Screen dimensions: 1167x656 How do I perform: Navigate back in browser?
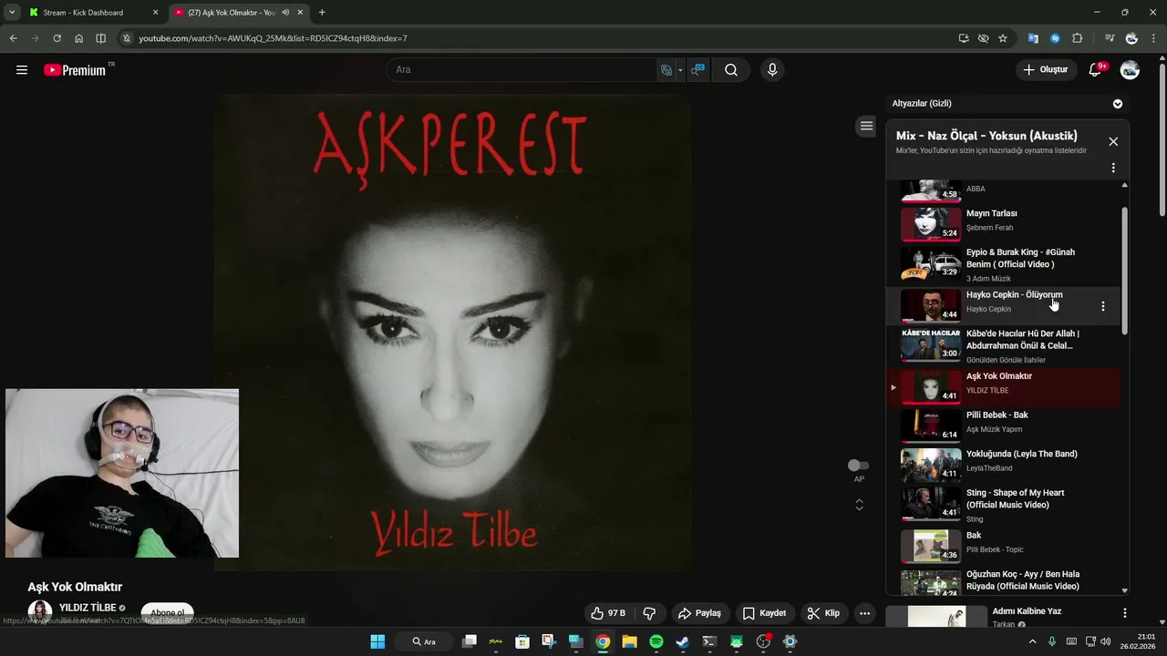pyautogui.click(x=13, y=38)
